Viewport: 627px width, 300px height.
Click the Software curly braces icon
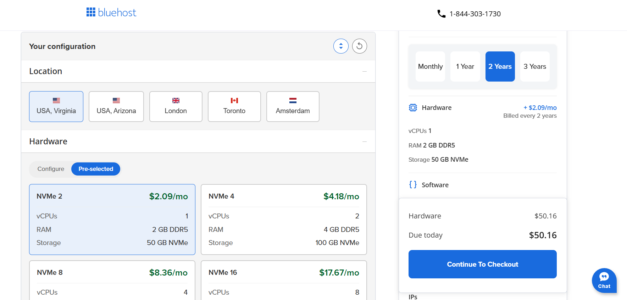pos(413,184)
